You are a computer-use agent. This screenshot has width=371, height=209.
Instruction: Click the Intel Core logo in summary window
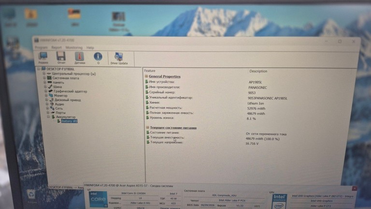[x=98, y=199]
